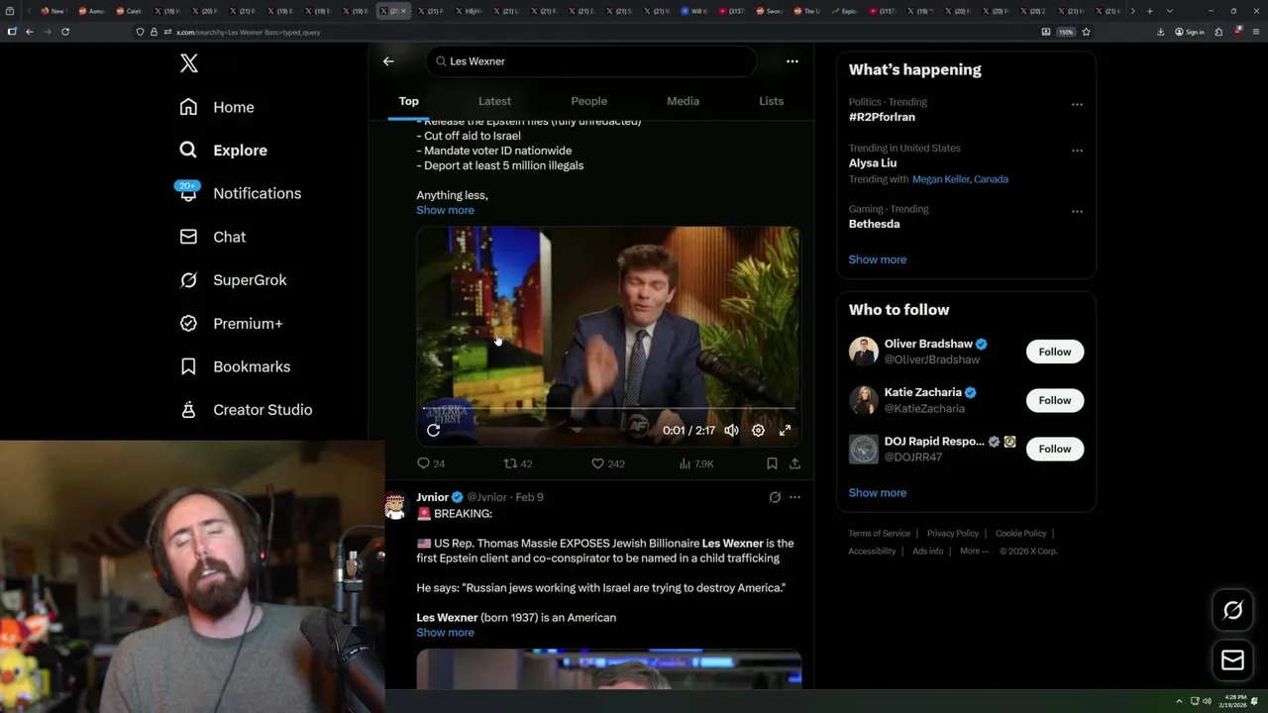Open Premium+ in sidebar
Image resolution: width=1268 pixels, height=713 pixels.
tap(231, 323)
